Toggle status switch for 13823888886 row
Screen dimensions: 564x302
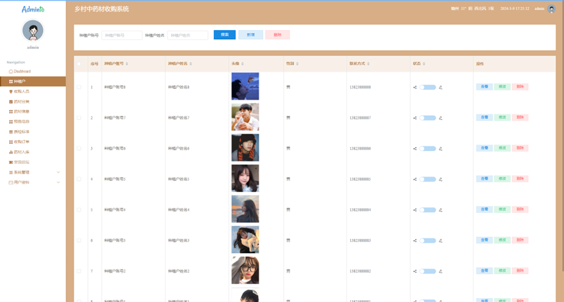tap(428, 148)
